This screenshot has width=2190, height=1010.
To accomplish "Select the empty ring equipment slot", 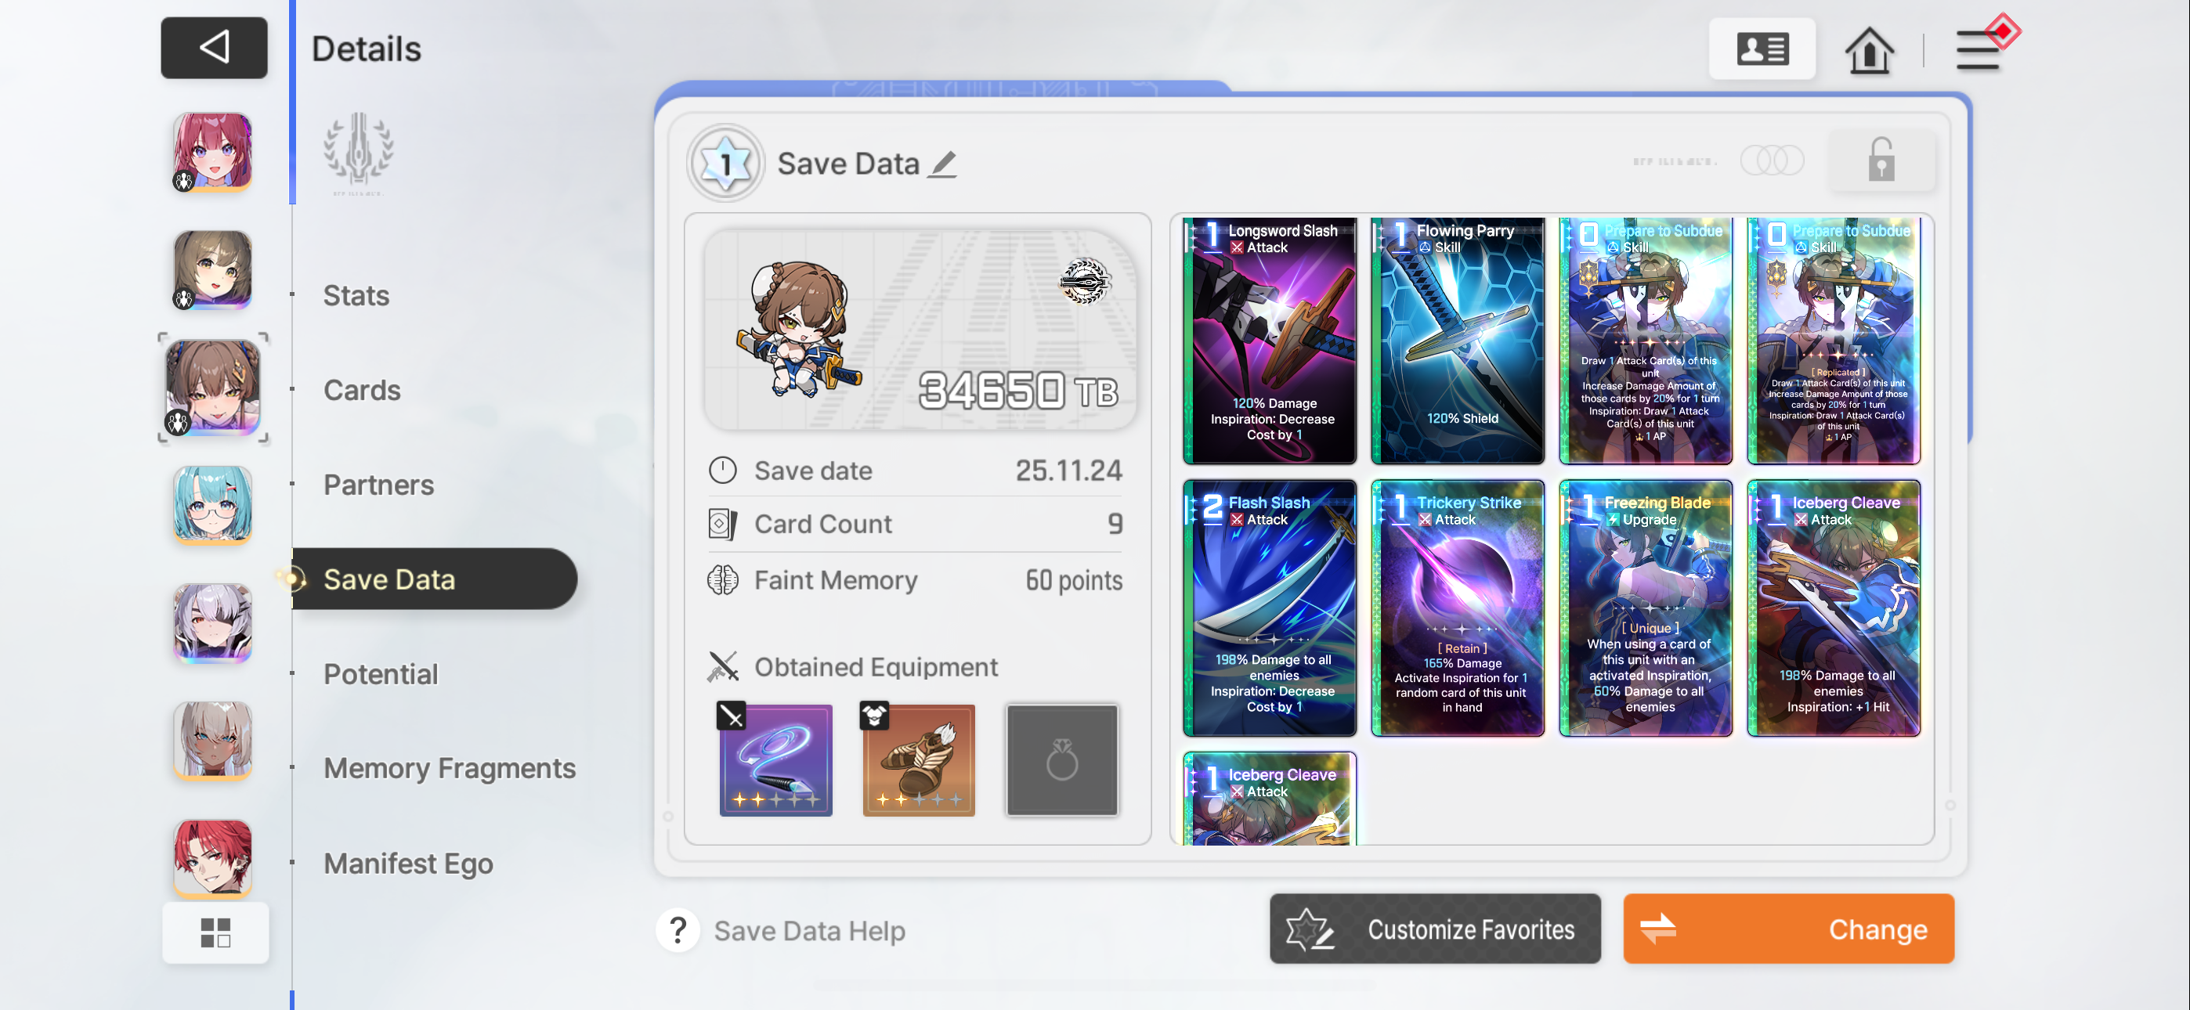I will 1061,759.
